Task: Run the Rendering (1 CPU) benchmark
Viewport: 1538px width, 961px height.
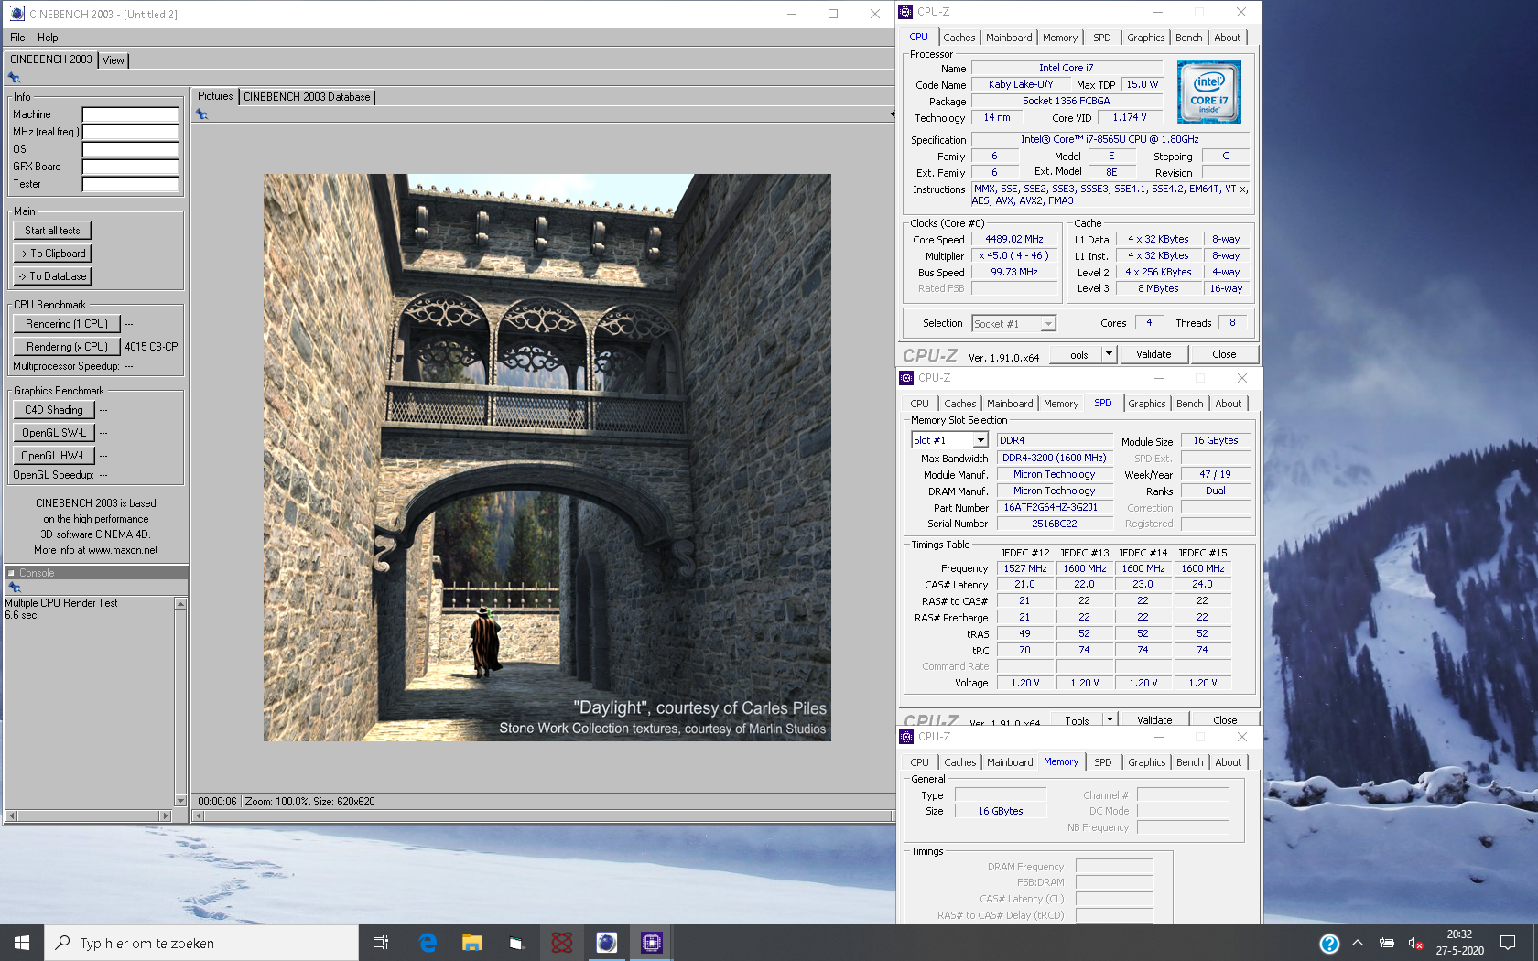Action: click(x=67, y=324)
